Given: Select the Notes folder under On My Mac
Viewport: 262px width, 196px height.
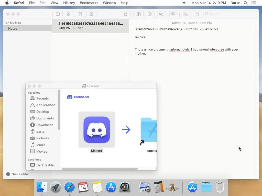Looking at the screenshot, I should click(27, 29).
